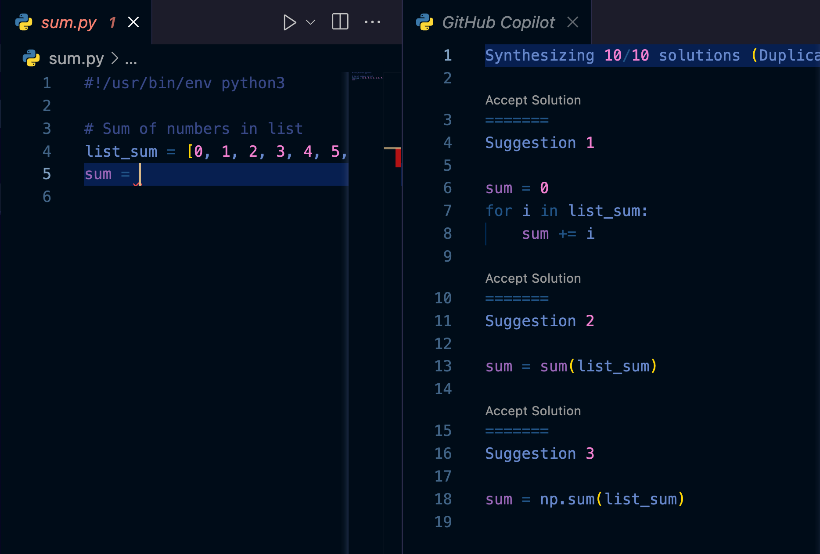820x554 pixels.
Task: Click the unsaved problem count '1' on sum.py tab
Action: click(x=112, y=22)
